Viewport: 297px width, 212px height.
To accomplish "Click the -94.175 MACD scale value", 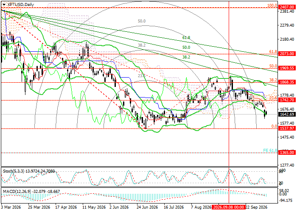I will (287, 200).
